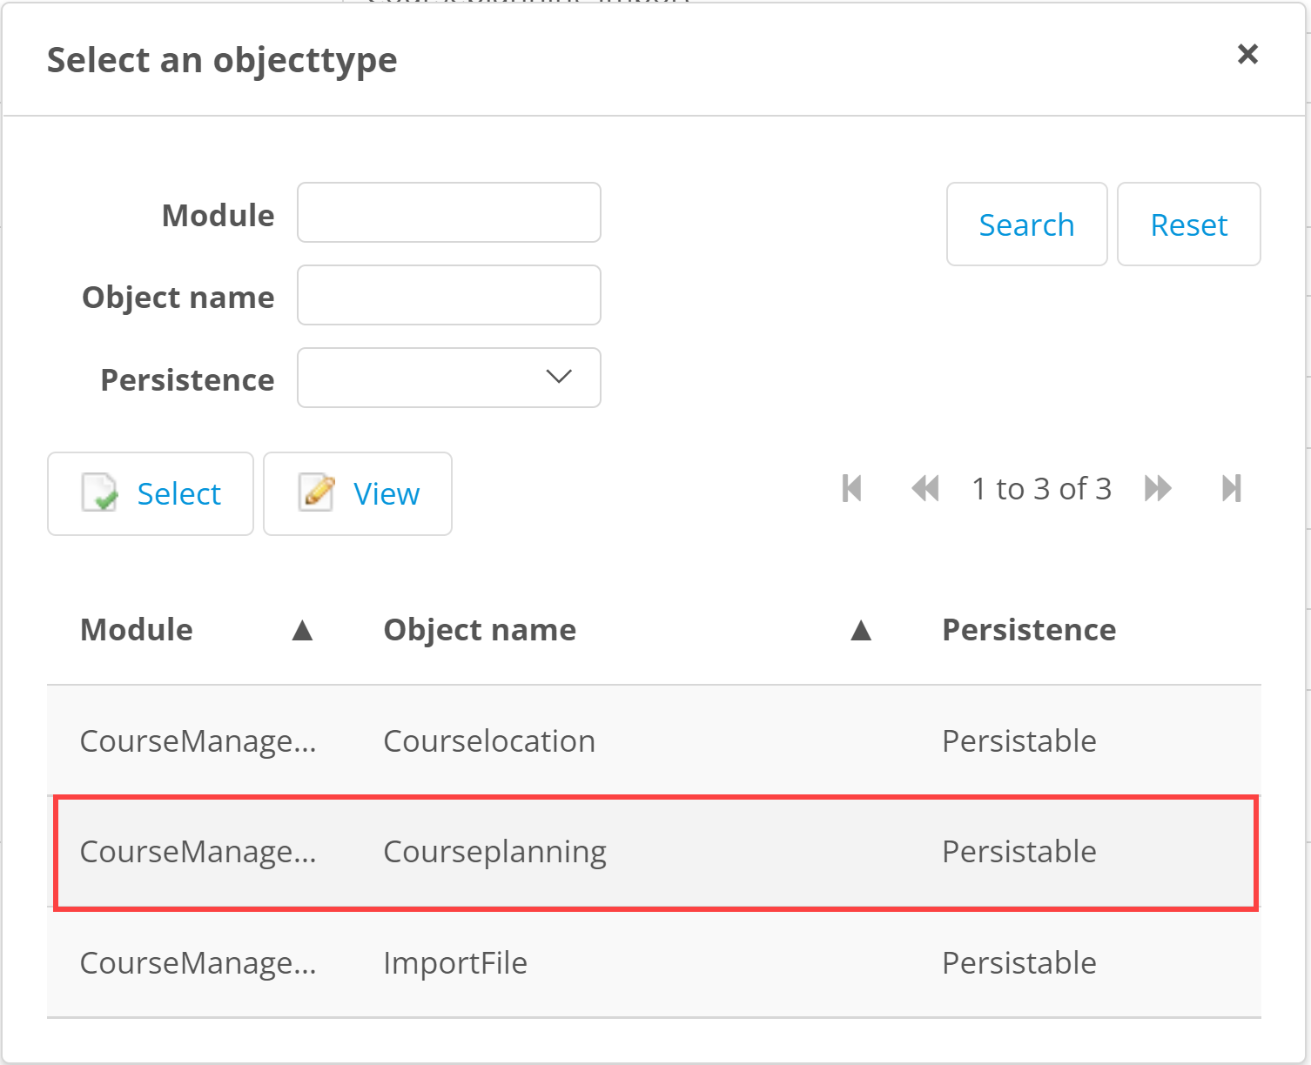Image resolution: width=1311 pixels, height=1065 pixels.
Task: Open the Persistence dropdown
Action: pyautogui.click(x=449, y=378)
